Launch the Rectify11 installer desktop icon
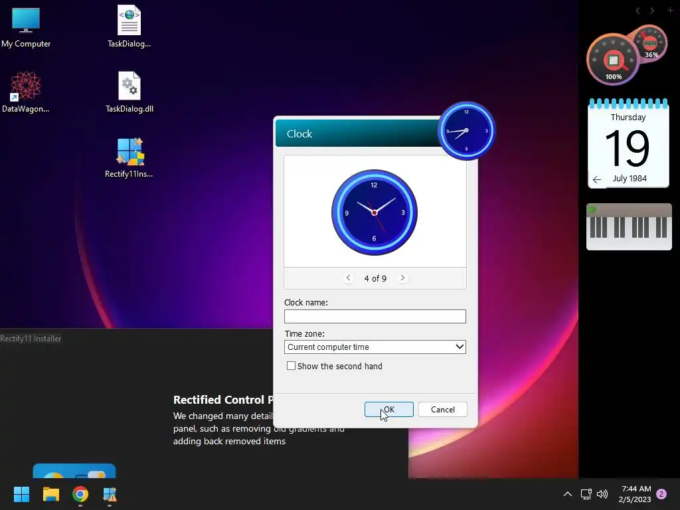This screenshot has height=510, width=680. tap(129, 158)
